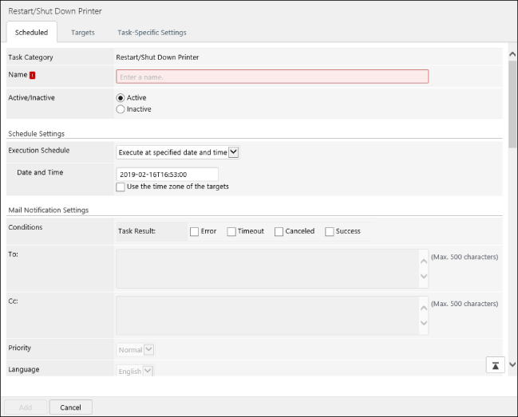Open the Task-Specific Settings tab

point(152,33)
